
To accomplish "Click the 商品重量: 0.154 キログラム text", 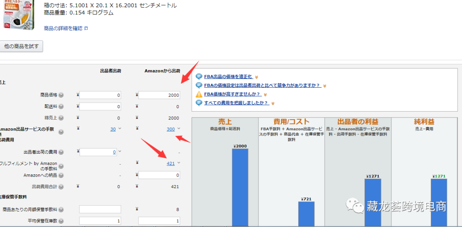I will click(x=79, y=13).
